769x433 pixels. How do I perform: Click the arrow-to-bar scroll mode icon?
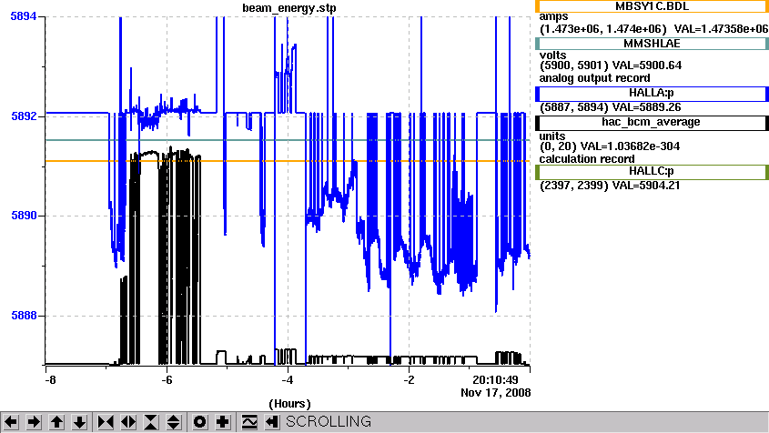[x=272, y=422]
